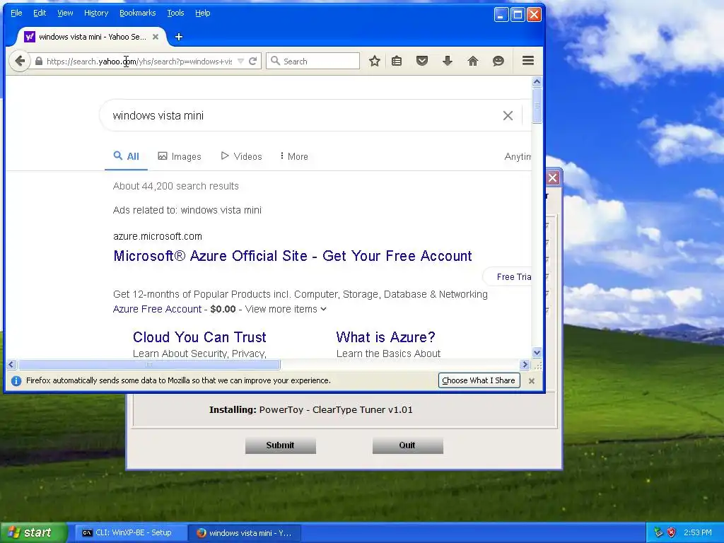Screen dimensions: 724x543
Task: Select the All results tab
Action: [x=126, y=156]
